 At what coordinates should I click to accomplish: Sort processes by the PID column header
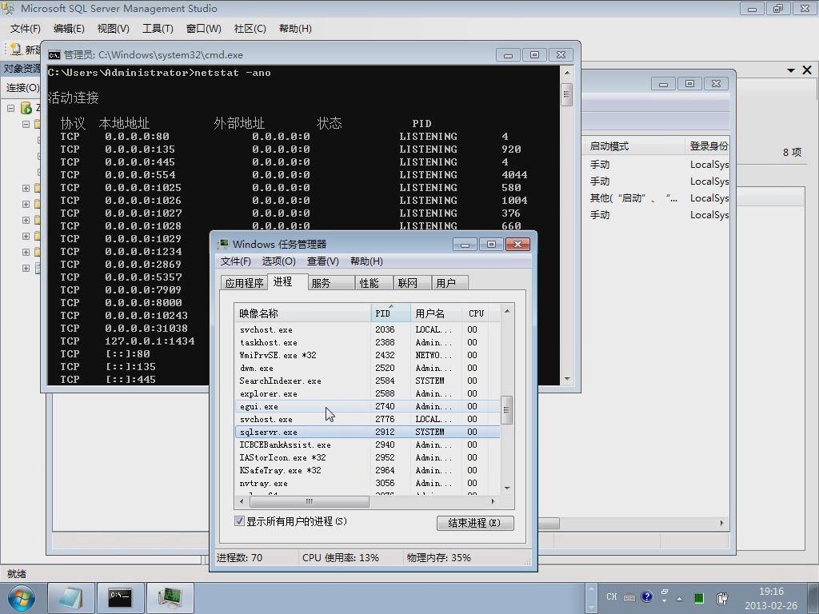click(x=390, y=313)
